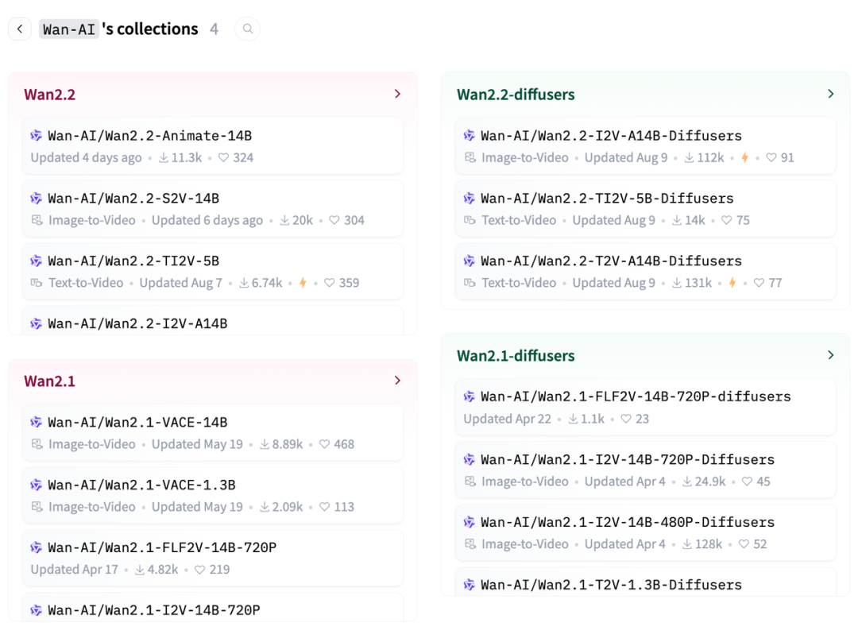858x638 pixels.
Task: Open model Wan-AI/Wan2.1-VACE-1.3B
Action: click(212, 495)
